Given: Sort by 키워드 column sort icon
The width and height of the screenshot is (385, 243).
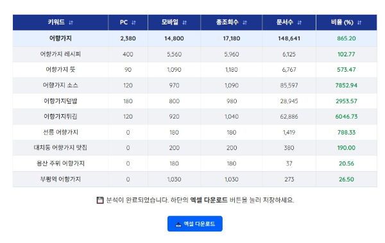Looking at the screenshot, I should [x=71, y=22].
